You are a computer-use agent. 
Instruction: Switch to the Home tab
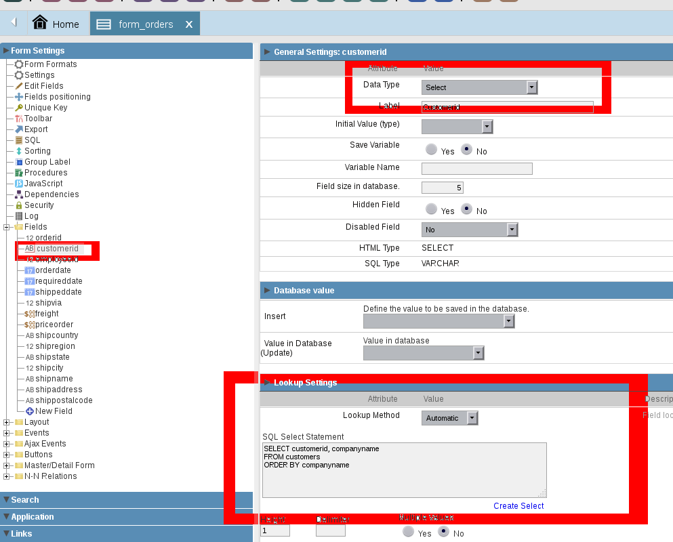(x=56, y=24)
